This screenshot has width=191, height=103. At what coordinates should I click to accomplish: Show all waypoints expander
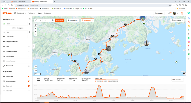(x=17, y=28)
